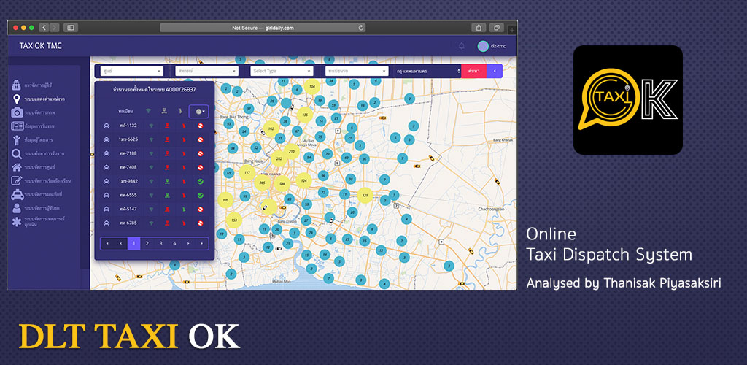Collapse the filter bar with the purple arrow button
The width and height of the screenshot is (747, 365).
point(494,71)
